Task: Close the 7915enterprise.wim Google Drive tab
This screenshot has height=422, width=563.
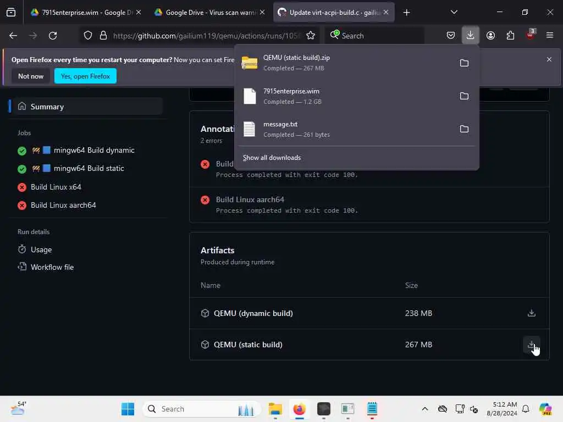Action: pyautogui.click(x=138, y=12)
